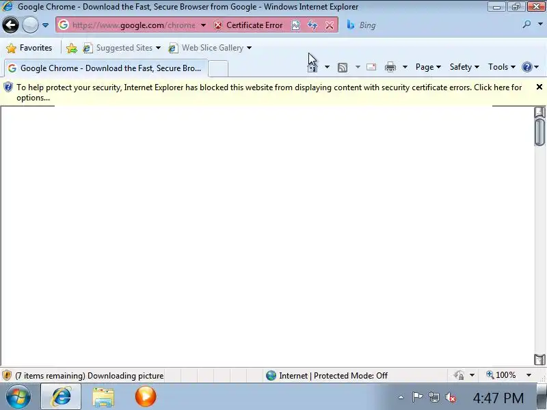Click the Read Mail envelope icon
The width and height of the screenshot is (547, 410).
coord(371,66)
